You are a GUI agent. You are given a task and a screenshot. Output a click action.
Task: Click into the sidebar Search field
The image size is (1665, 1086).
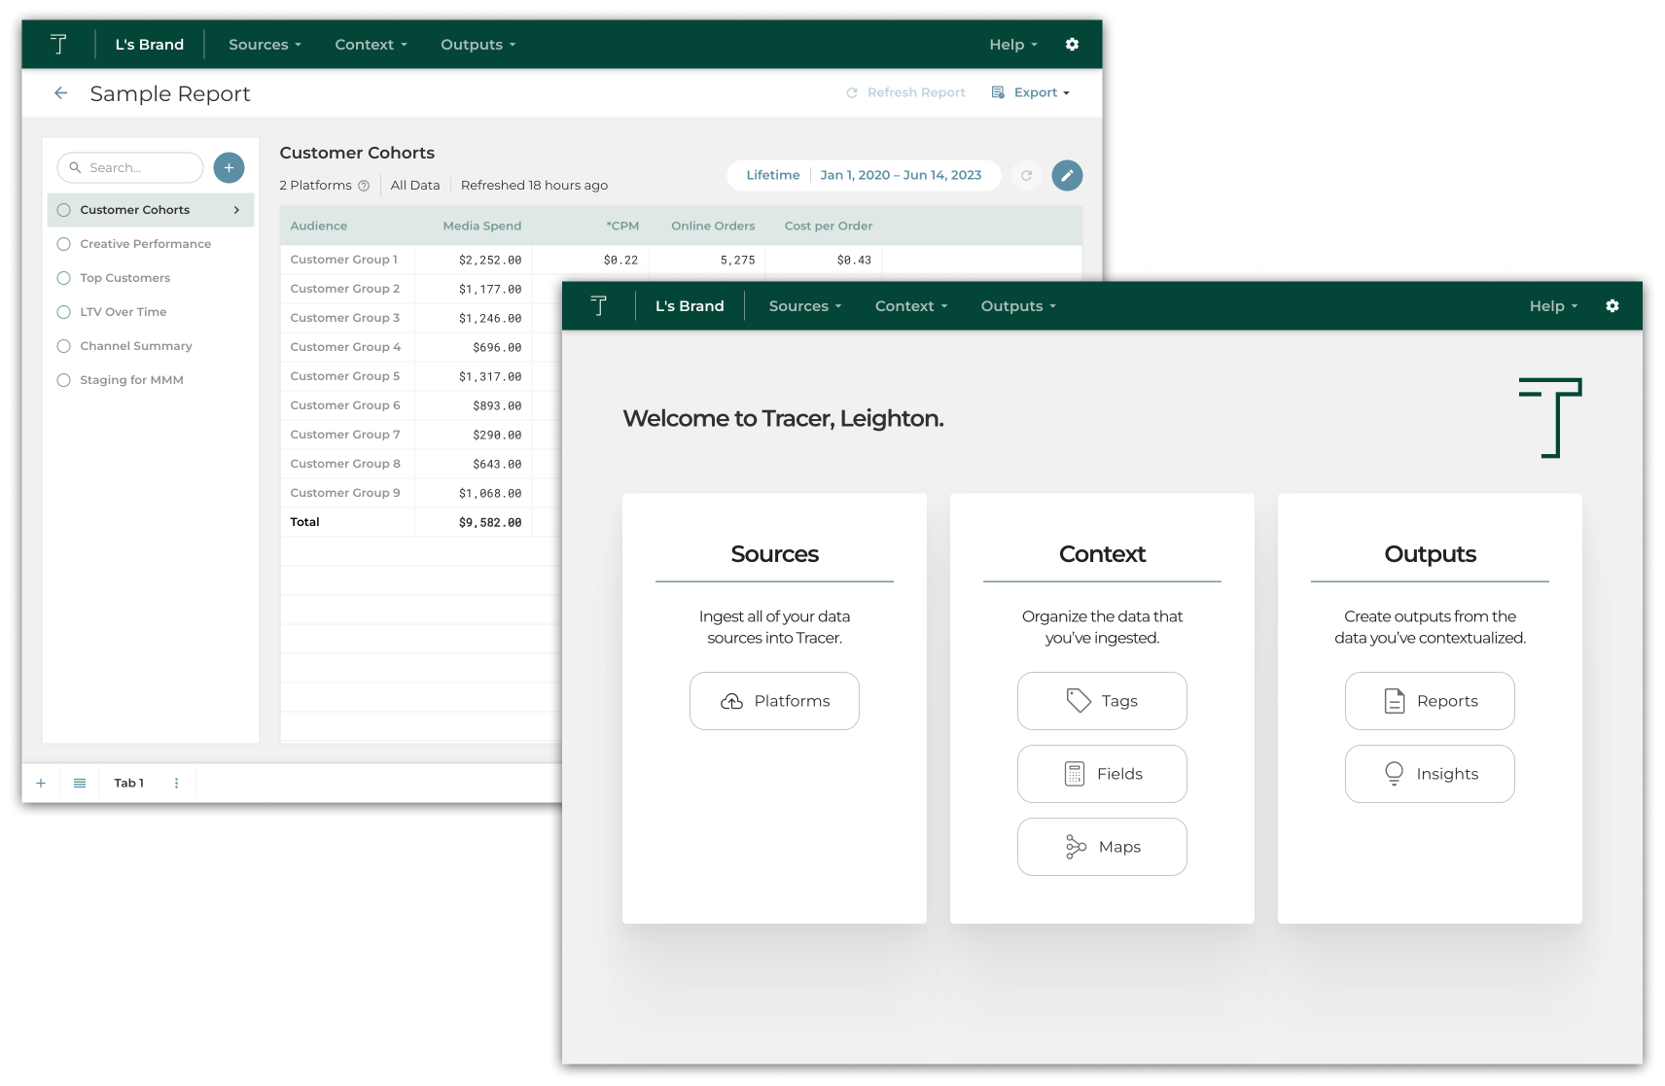tap(130, 167)
